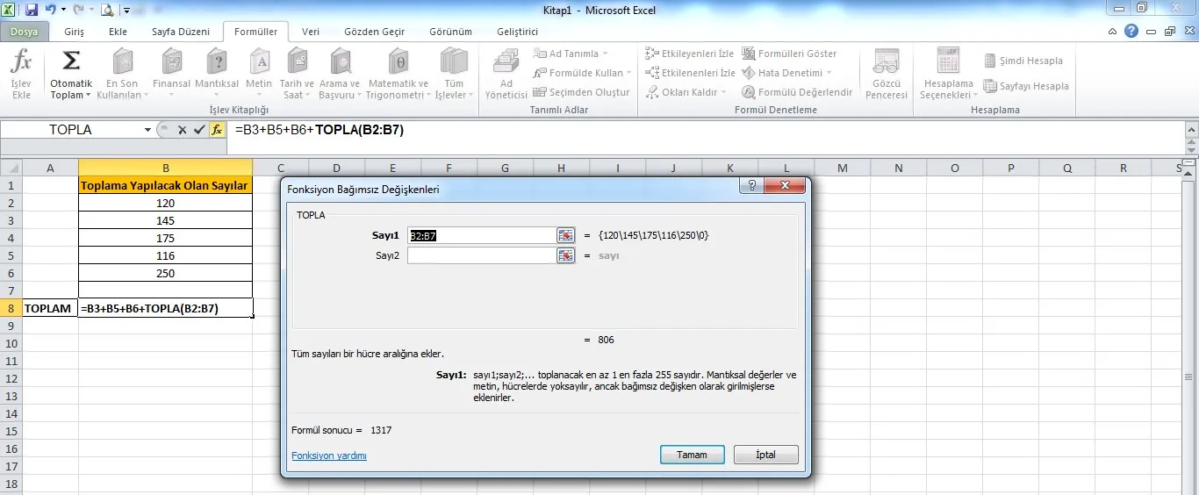1199x495 pixels.
Task: Open the Dosya tab
Action: (x=25, y=32)
